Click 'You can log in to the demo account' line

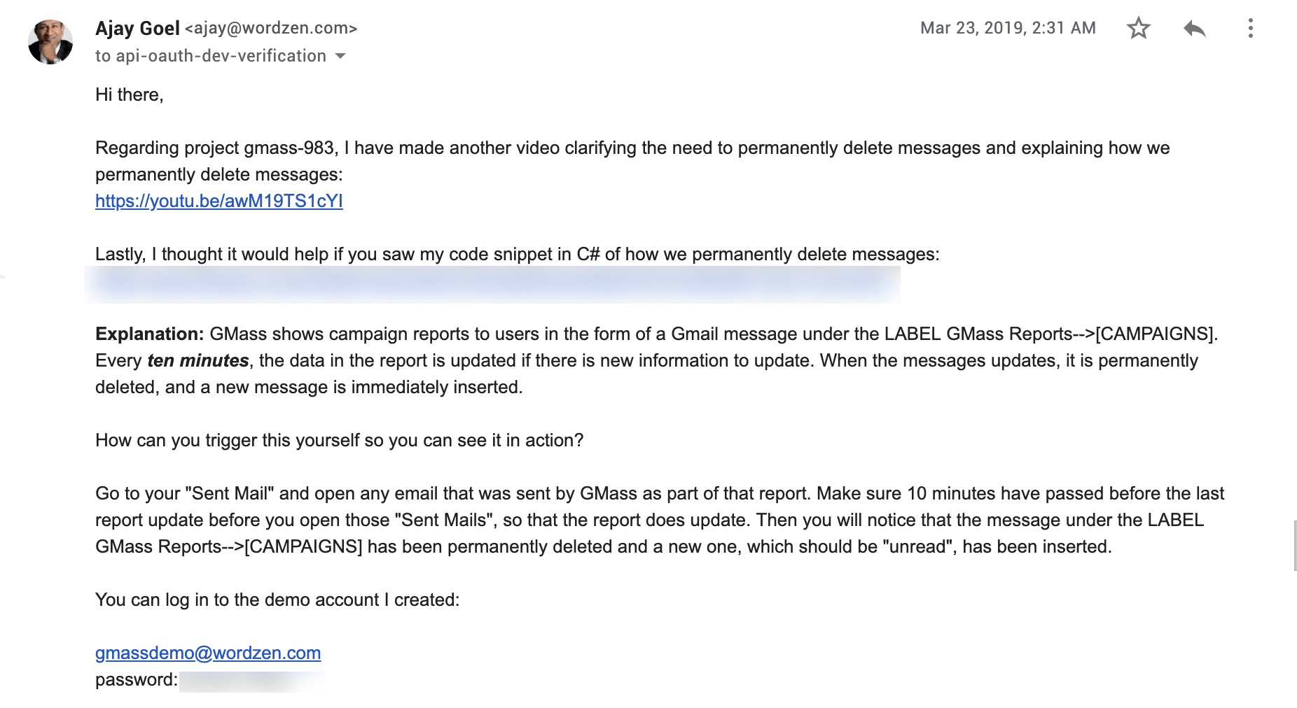[x=277, y=600]
